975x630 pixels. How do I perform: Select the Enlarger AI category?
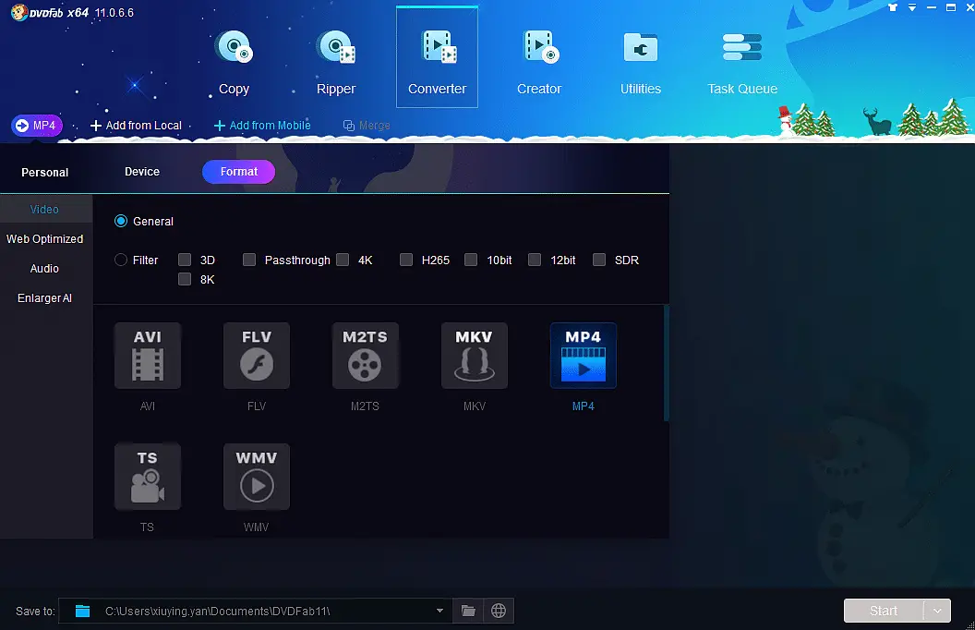[44, 297]
